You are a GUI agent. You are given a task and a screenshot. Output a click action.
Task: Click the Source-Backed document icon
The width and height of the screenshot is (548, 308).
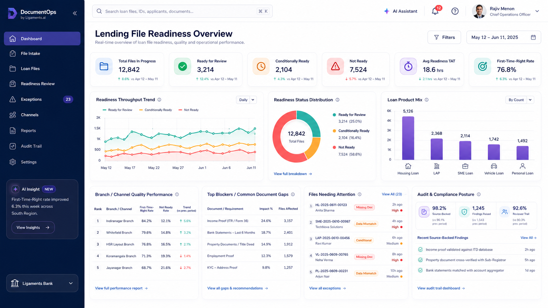tap(424, 212)
